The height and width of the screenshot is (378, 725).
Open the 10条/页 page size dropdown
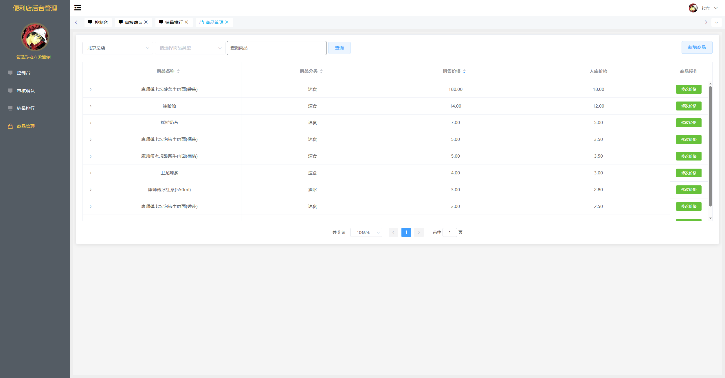[366, 233]
